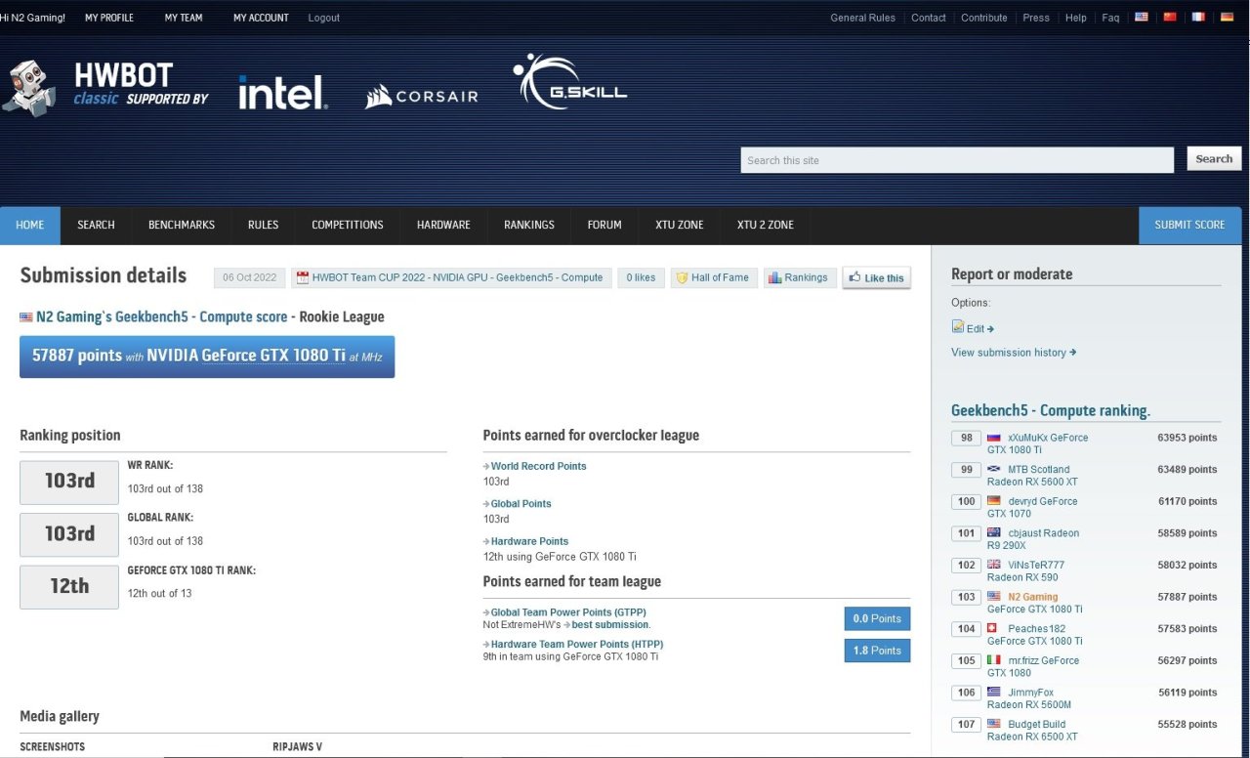
Task: Click the SUBMIT SCORE button
Action: (1189, 226)
